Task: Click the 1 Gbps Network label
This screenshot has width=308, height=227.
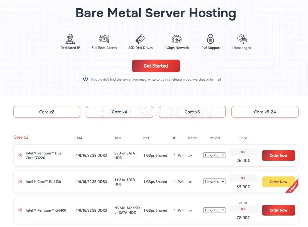Action: click(176, 48)
